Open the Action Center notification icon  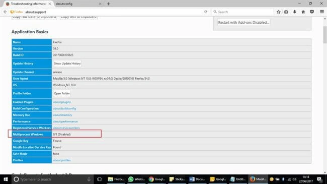point(319,179)
